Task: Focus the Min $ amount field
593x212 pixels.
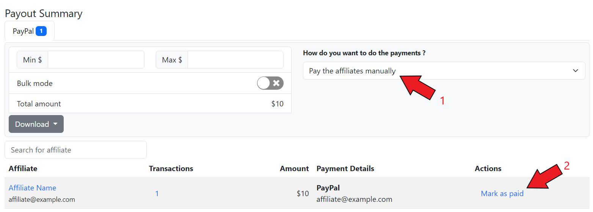Action: click(x=96, y=60)
